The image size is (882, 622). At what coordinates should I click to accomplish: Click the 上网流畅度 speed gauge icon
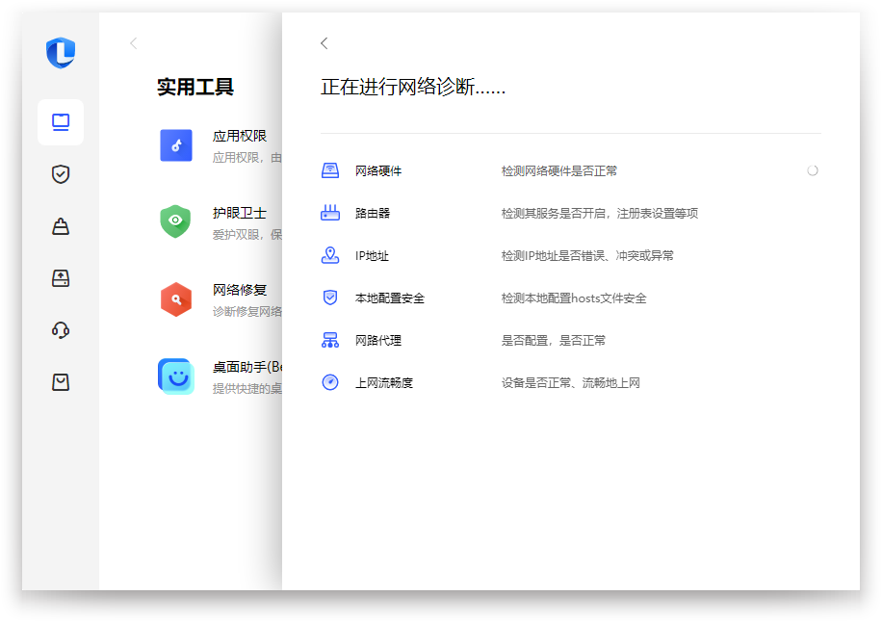click(x=330, y=381)
